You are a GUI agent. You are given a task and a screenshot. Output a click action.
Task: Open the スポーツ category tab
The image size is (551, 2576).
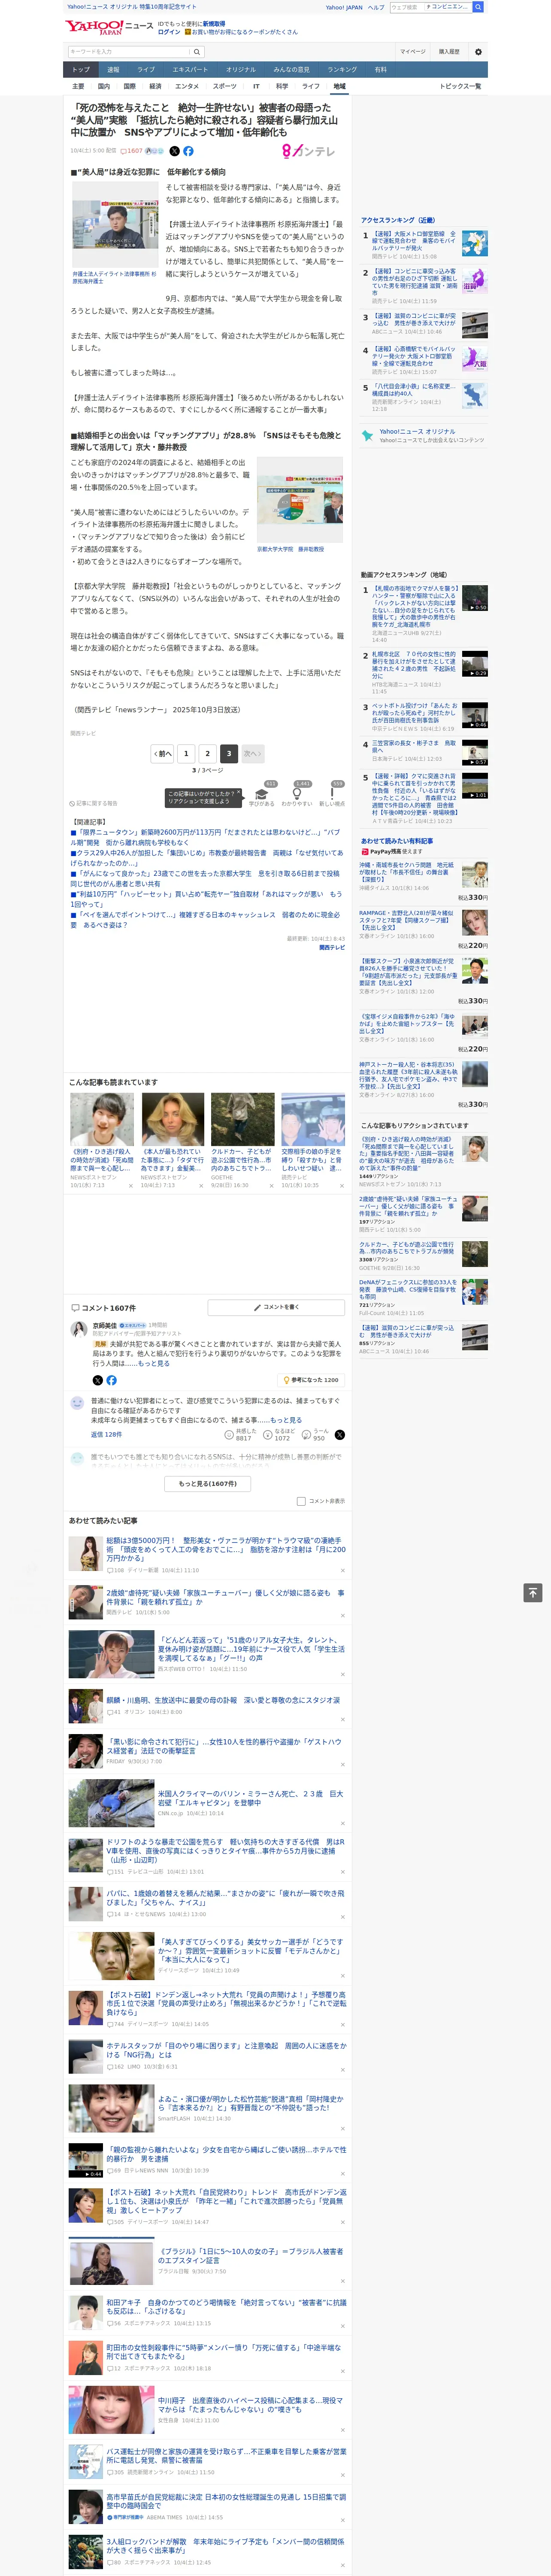pyautogui.click(x=225, y=86)
